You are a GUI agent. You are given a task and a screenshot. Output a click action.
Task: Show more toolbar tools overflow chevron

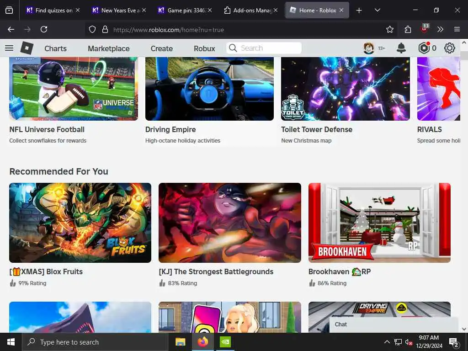tap(440, 29)
